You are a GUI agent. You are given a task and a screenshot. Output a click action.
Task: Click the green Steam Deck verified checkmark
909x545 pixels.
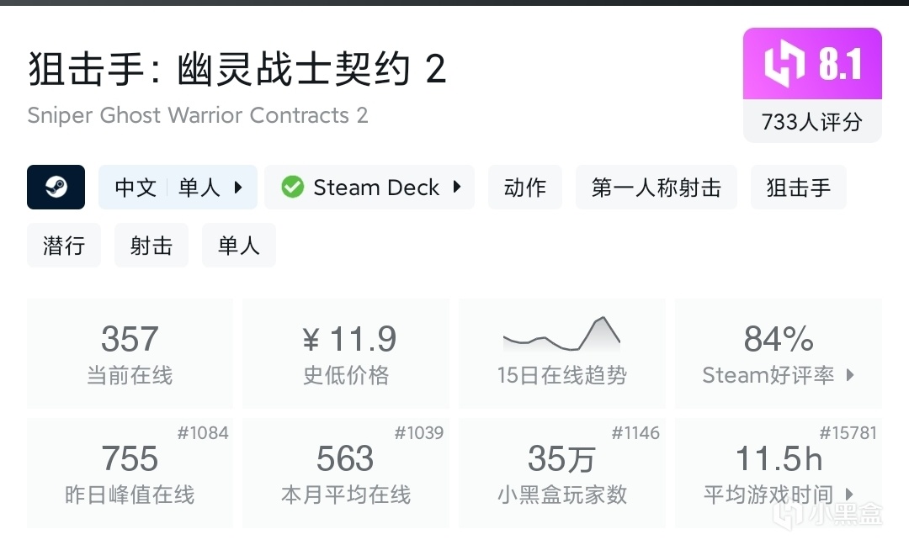click(x=292, y=187)
